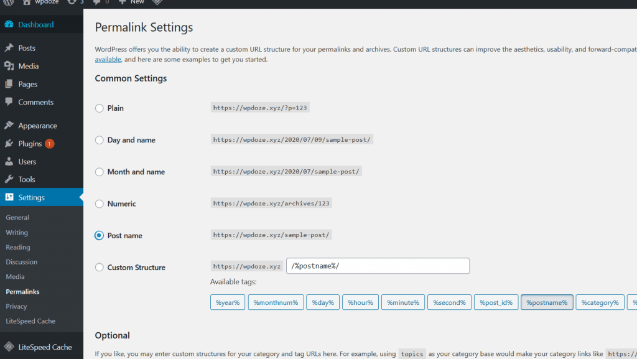This screenshot has height=359, width=637.
Task: Insert the %day% tag
Action: coord(323,302)
